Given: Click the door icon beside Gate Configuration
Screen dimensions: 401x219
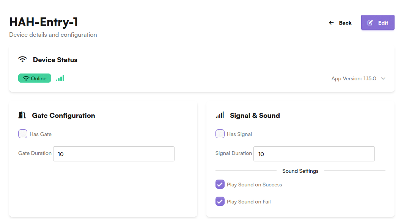Looking at the screenshot, I should coord(22,115).
